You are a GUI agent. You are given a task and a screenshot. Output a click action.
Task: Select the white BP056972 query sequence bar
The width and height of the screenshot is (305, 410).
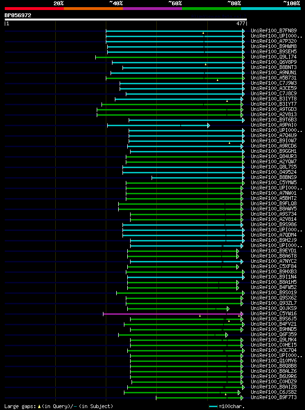pos(126,20)
